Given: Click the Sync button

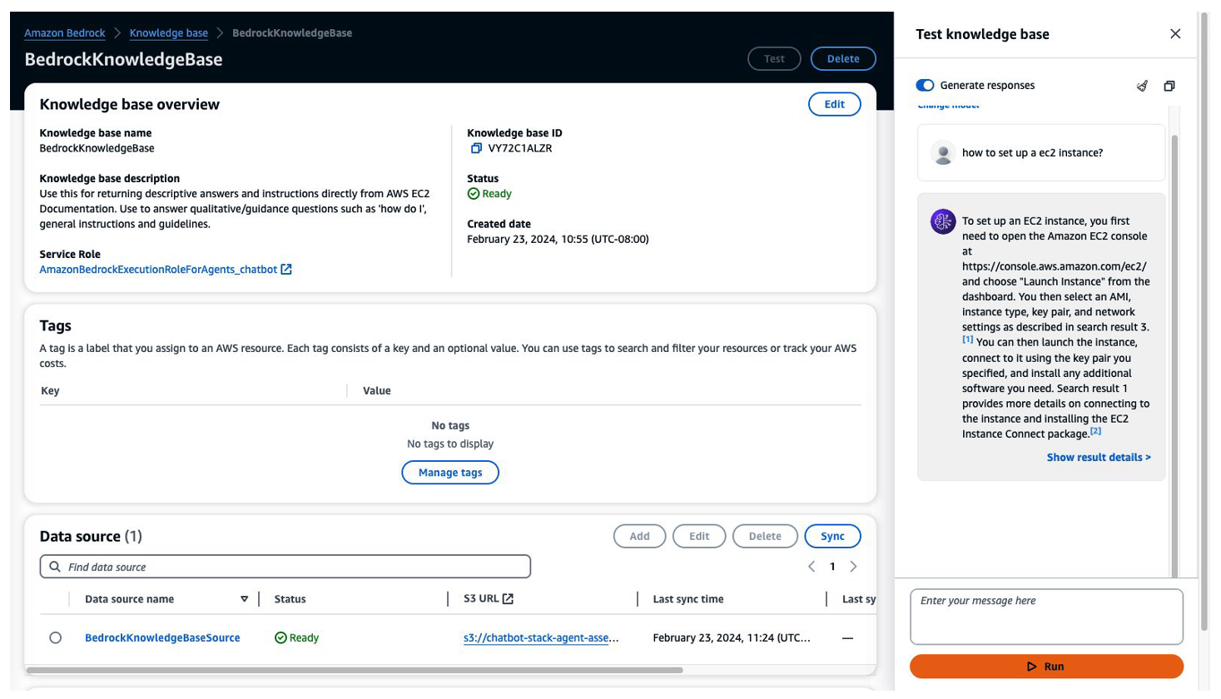Looking at the screenshot, I should [832, 536].
